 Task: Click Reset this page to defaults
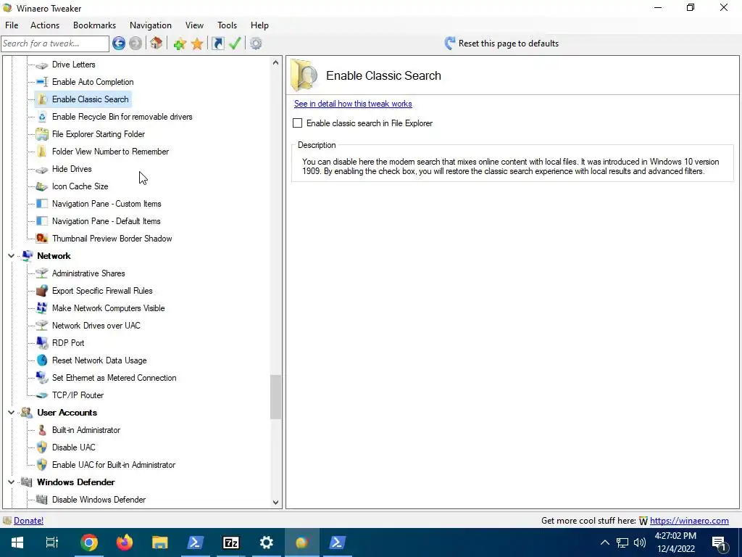[501, 44]
